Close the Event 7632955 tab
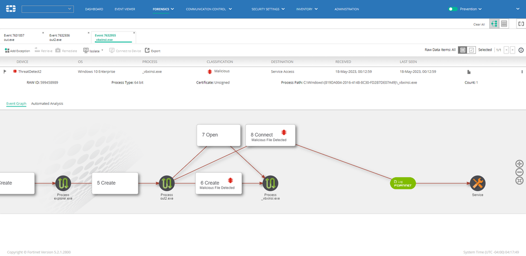Image resolution: width=526 pixels, height=256 pixels. 134,33
